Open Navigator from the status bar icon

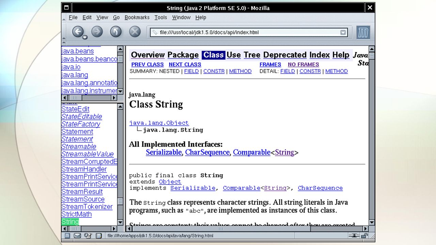[x=67, y=235]
